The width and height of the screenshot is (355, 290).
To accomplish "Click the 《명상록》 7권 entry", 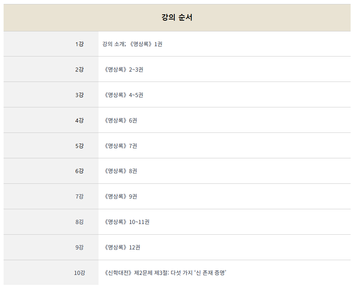I will [120, 146].
